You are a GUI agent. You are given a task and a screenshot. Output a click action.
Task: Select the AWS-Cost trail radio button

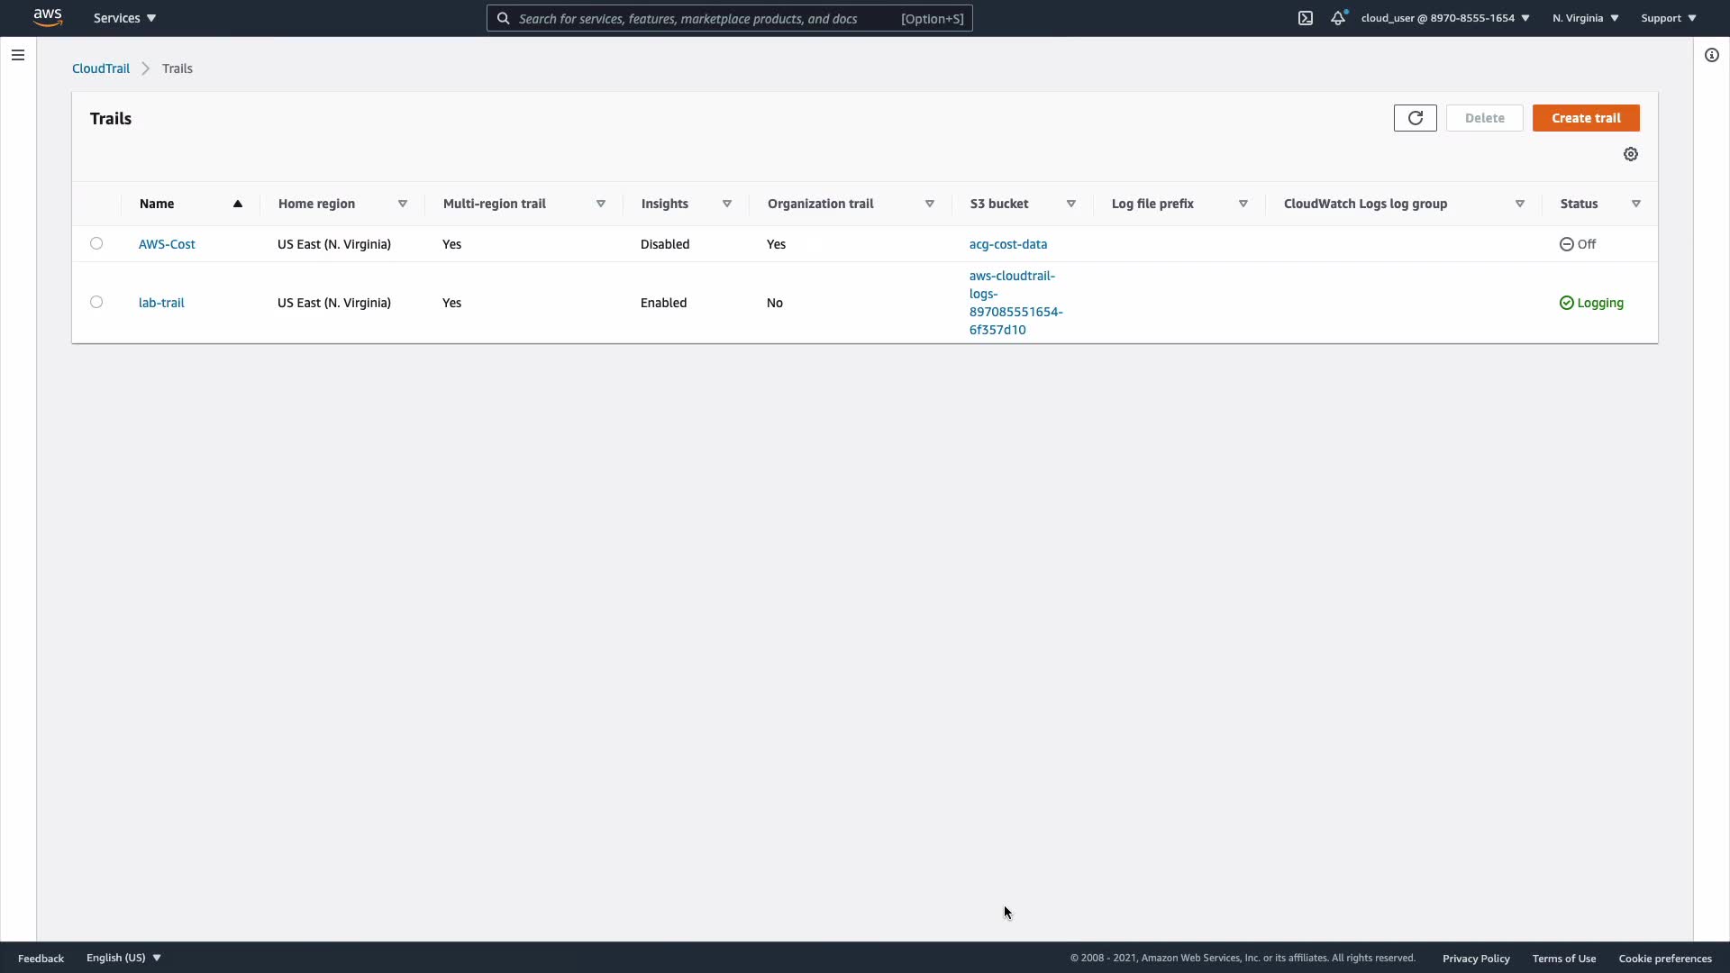(x=96, y=243)
